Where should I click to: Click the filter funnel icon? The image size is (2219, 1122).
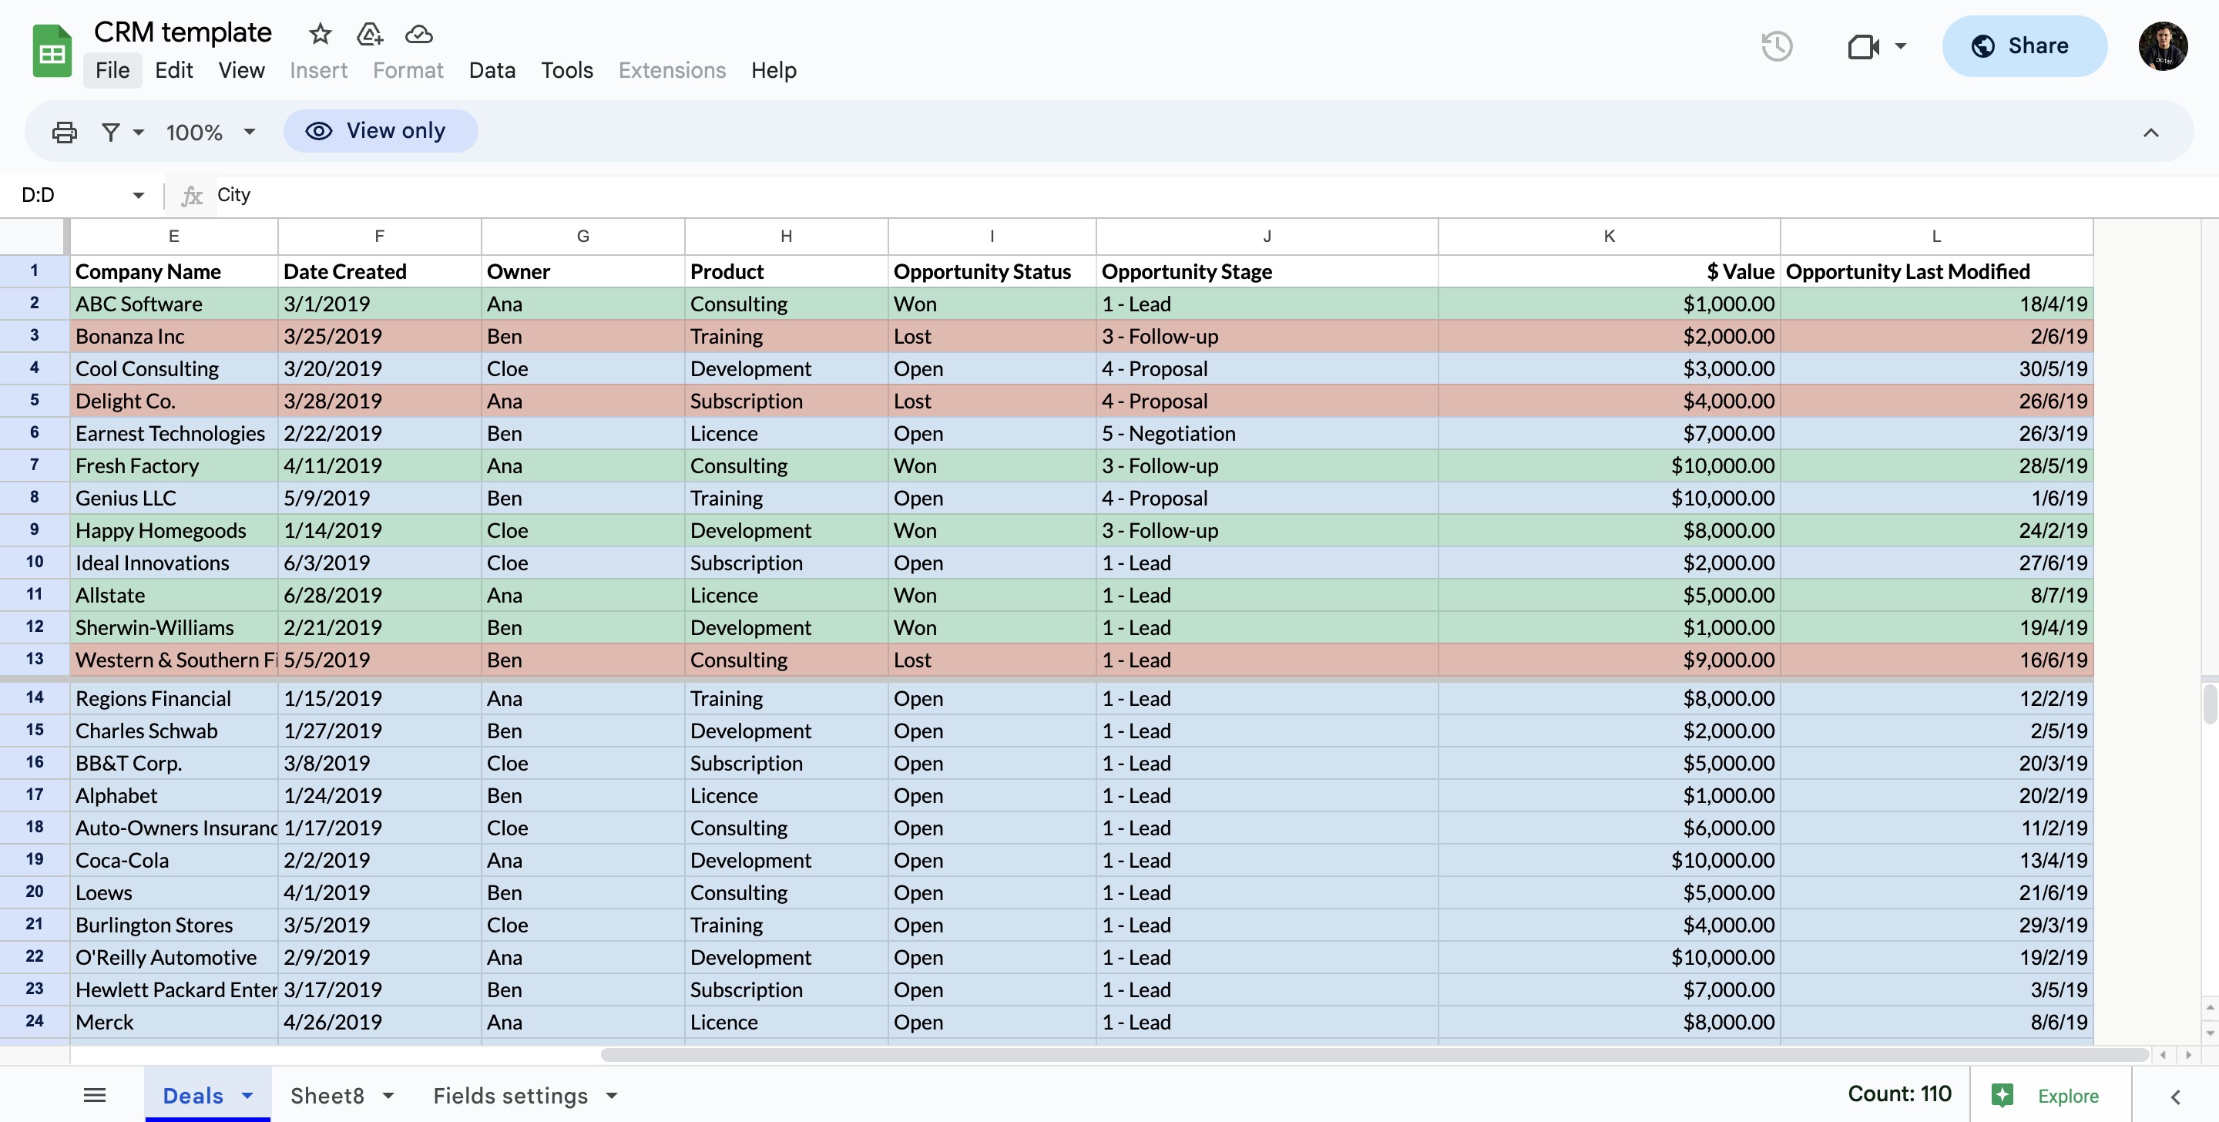tap(110, 132)
